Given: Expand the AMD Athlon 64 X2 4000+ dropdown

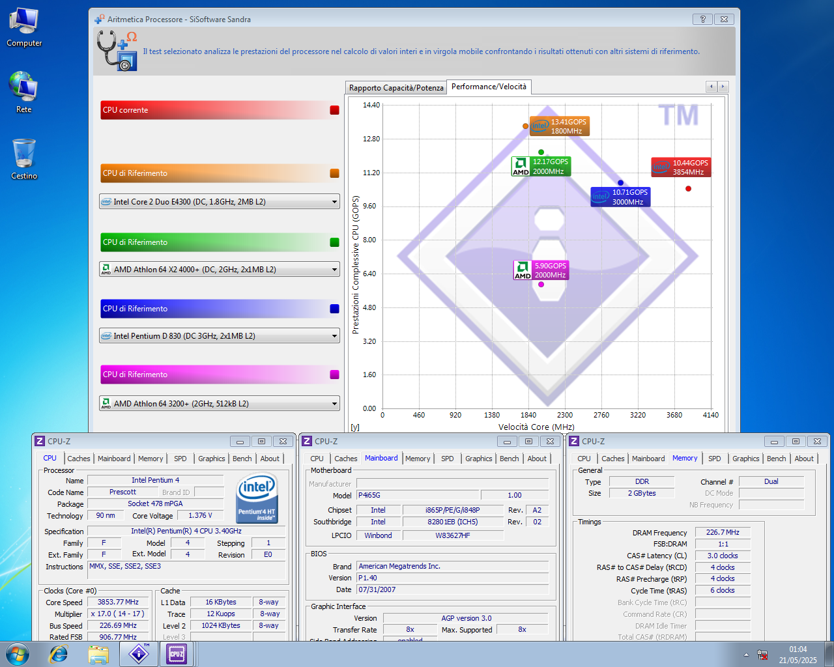Looking at the screenshot, I should pyautogui.click(x=334, y=270).
